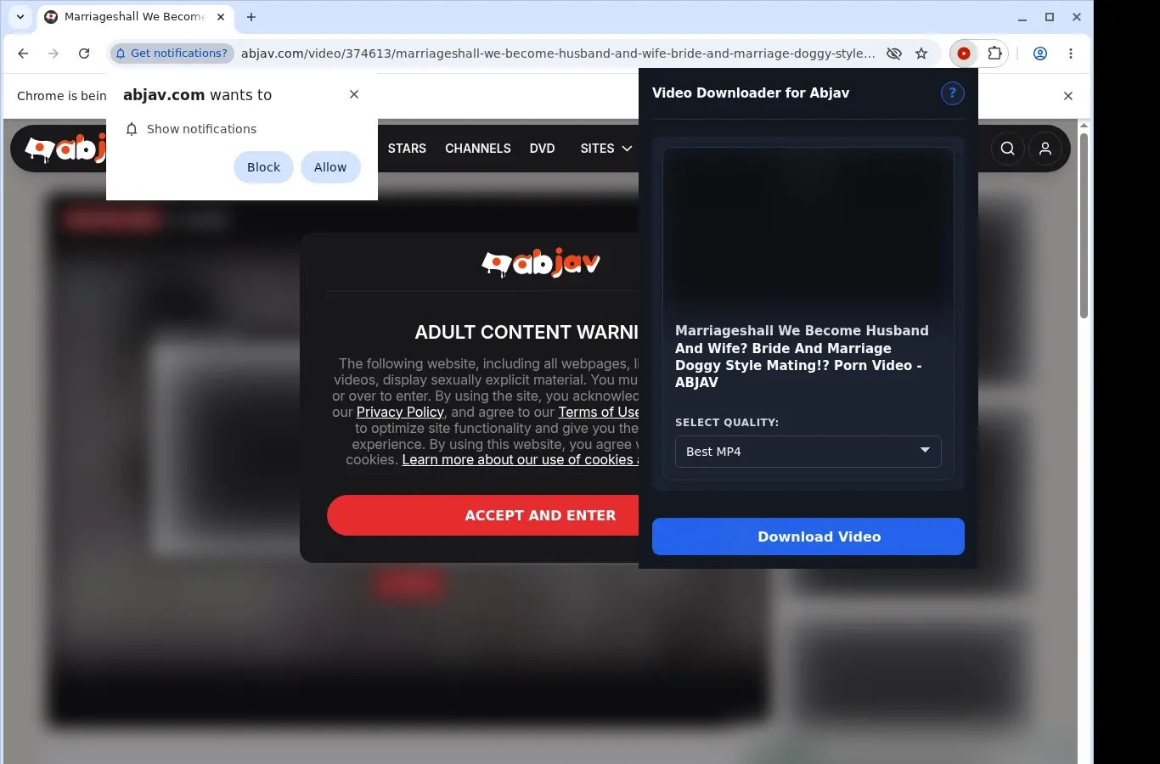This screenshot has width=1160, height=764.
Task: Dismiss the notification permission popup
Action: (x=354, y=94)
